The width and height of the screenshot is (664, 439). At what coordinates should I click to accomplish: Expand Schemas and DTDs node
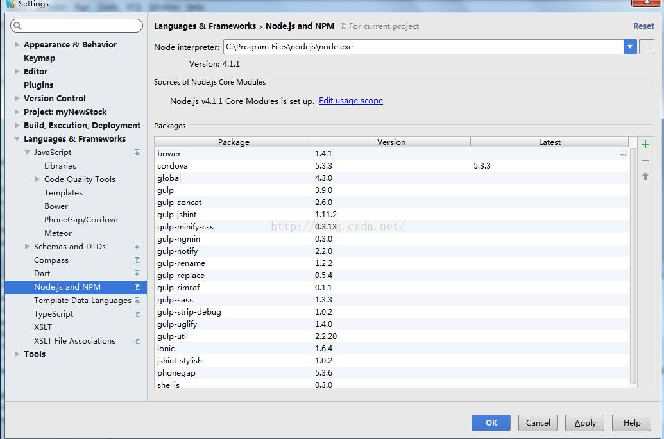pos(27,247)
